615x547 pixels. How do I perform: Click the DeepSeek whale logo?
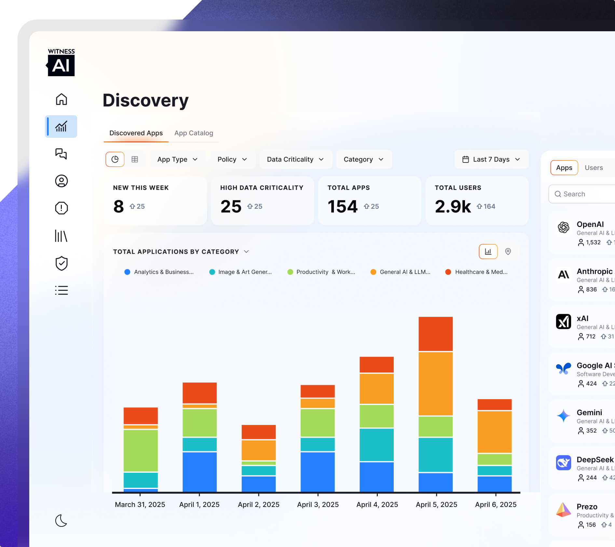(563, 463)
